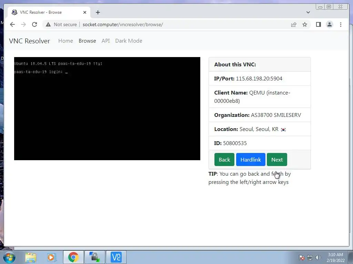Open the padlock network app in taskbar

pos(94,257)
